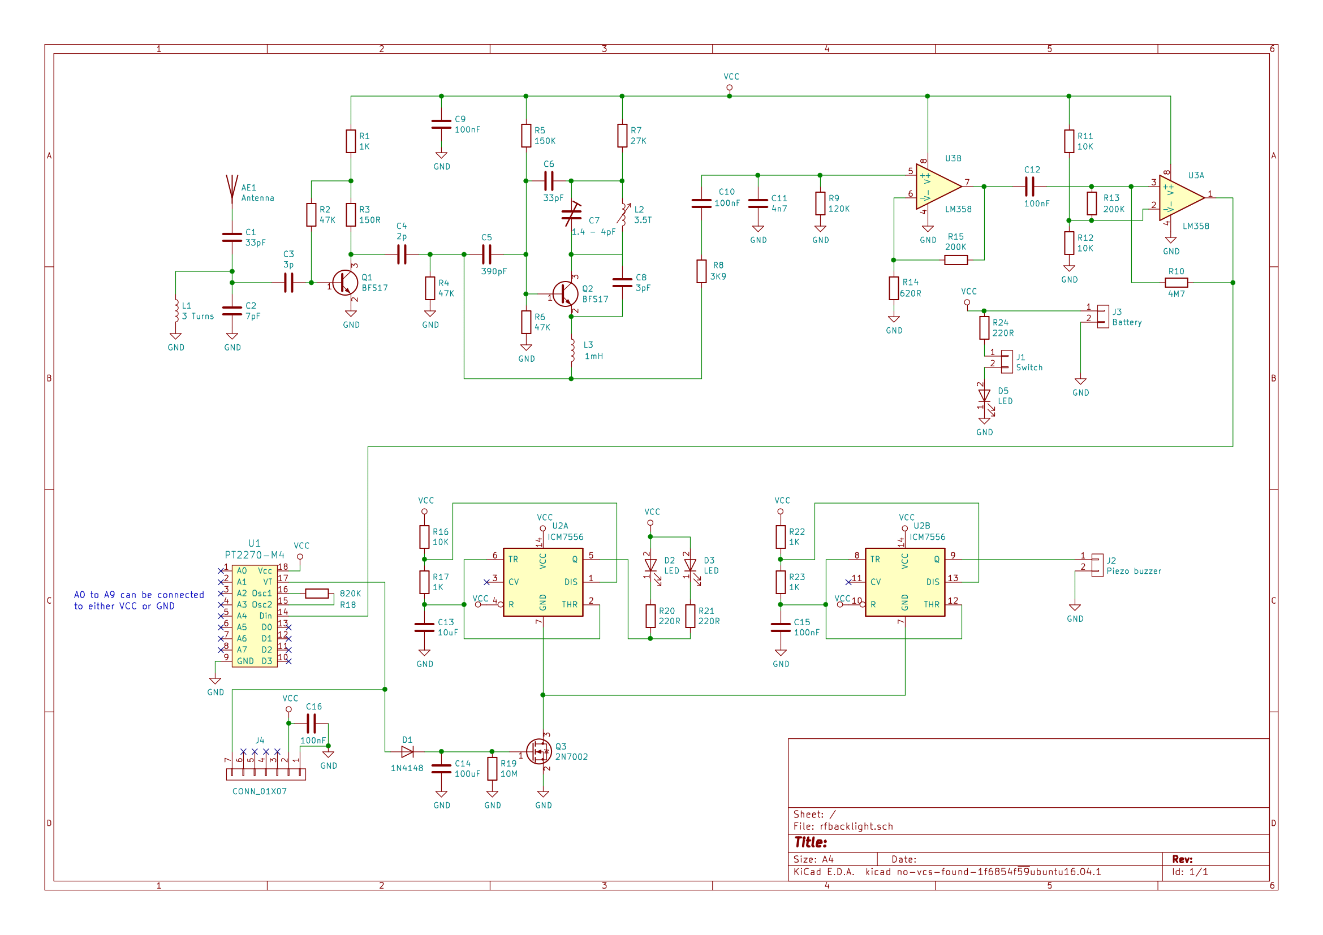Click the 'PT2270-M4' value label
1323x935 pixels.
coord(255,555)
